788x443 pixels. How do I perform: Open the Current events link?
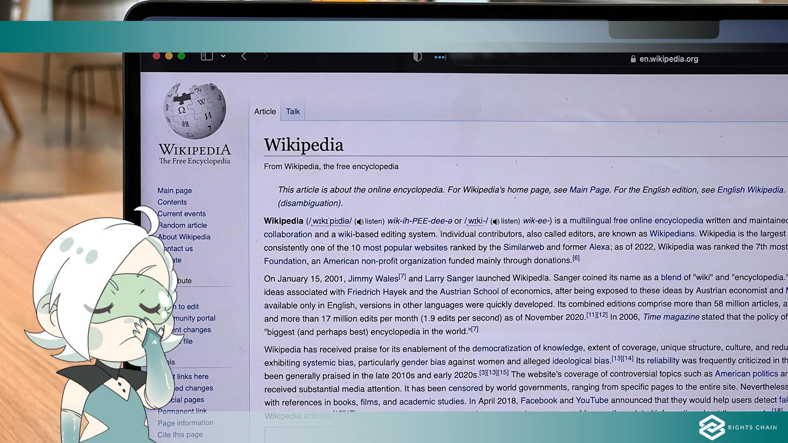181,214
